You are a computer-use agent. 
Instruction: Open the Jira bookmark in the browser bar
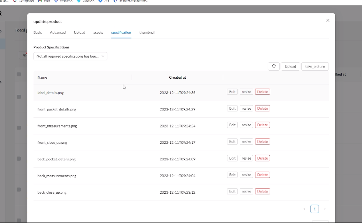[104, 1]
